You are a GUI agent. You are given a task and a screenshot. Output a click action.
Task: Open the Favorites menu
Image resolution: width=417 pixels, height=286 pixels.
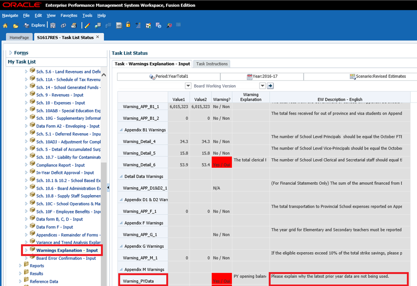click(x=69, y=16)
